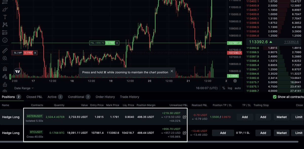Market close the ASTERUSDT position
This screenshot has width=304, height=149.
(282, 117)
